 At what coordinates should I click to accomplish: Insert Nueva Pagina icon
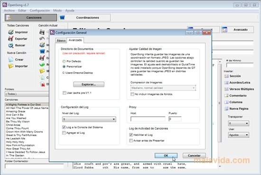click(x=226, y=109)
